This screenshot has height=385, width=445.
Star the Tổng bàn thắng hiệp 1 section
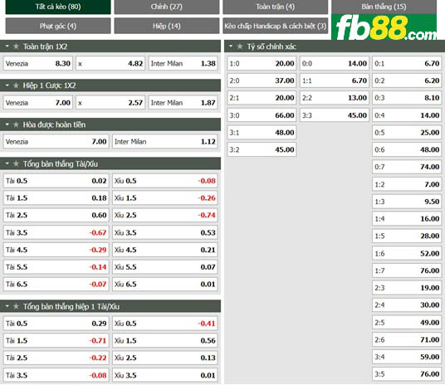click(16, 306)
